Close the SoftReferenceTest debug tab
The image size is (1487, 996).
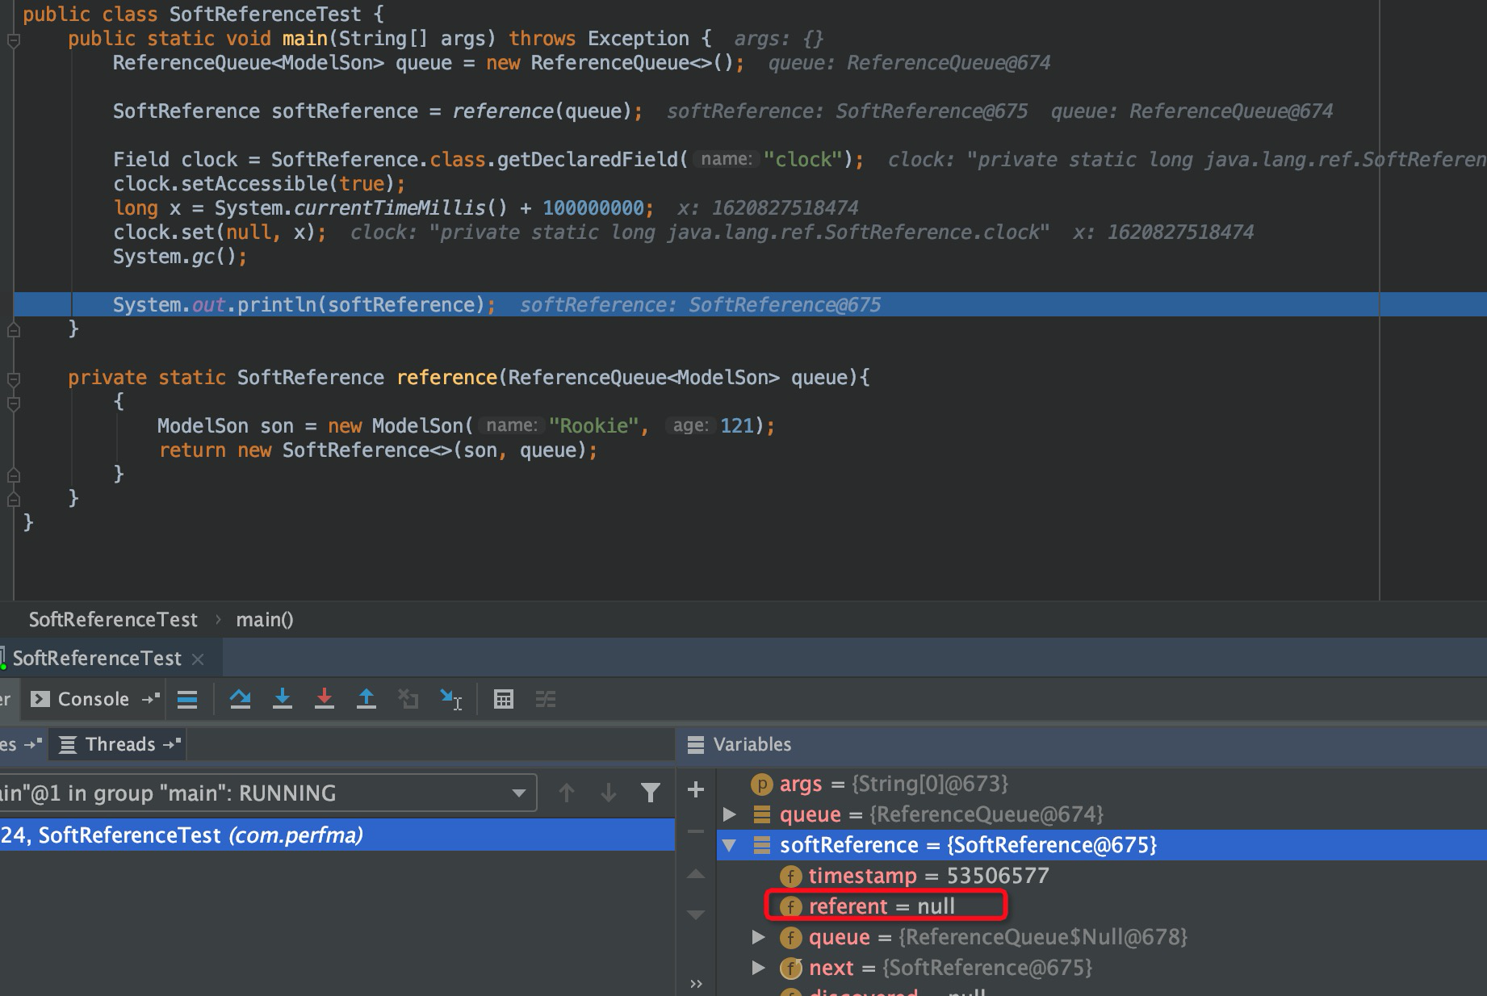tap(198, 659)
